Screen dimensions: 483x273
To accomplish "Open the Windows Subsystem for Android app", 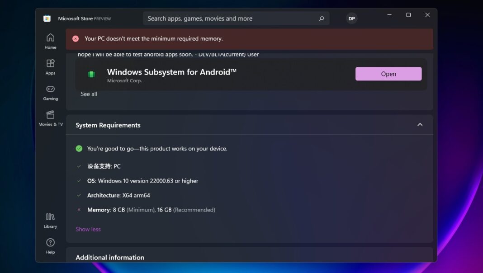I will tap(388, 74).
